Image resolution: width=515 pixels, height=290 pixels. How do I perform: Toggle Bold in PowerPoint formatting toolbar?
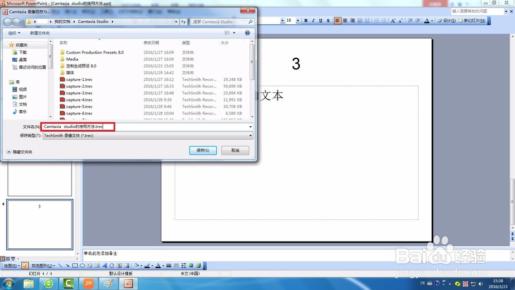tap(306, 21)
